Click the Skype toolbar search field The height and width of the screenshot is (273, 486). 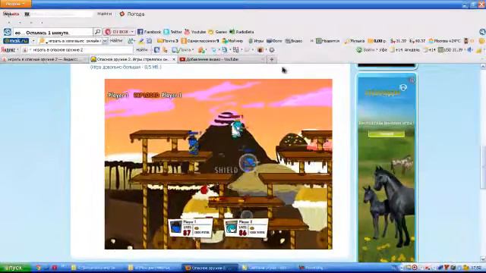coord(52,32)
